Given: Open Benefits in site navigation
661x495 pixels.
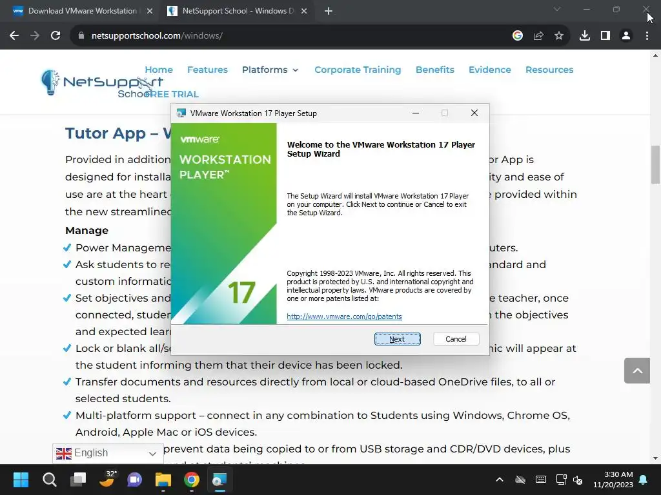Looking at the screenshot, I should pos(435,70).
